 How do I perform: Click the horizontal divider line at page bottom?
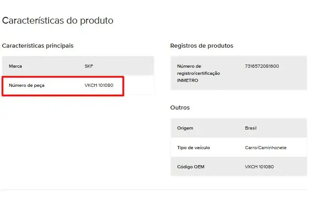[154, 190]
